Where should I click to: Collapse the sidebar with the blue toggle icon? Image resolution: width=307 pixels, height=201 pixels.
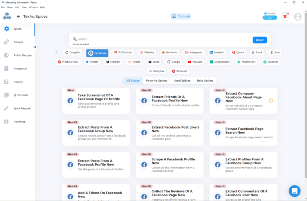tap(35, 47)
